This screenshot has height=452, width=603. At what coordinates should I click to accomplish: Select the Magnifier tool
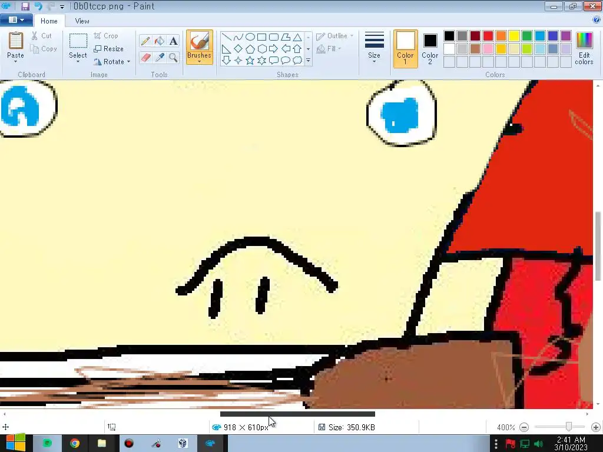(x=174, y=58)
